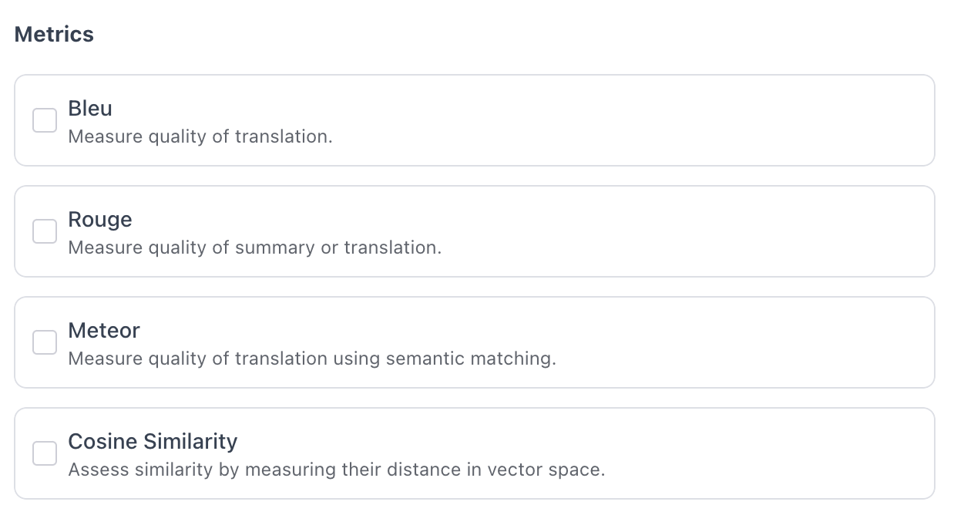Click the Meteor metric title text
The width and height of the screenshot is (954, 532).
coord(104,330)
